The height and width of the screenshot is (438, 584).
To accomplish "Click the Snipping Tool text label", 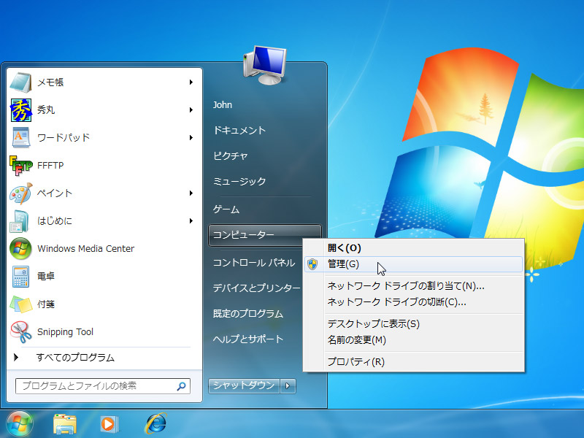I will [x=65, y=332].
